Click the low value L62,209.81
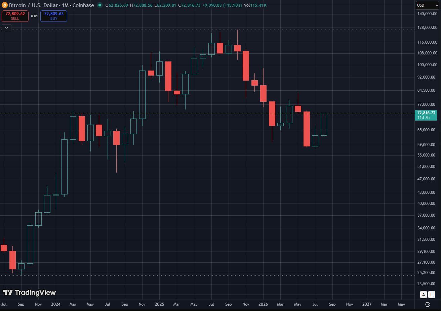Screen dimensions: 441x311 click(x=165, y=5)
